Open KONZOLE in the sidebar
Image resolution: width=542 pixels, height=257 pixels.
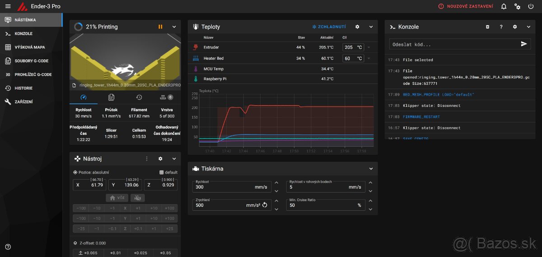23,34
